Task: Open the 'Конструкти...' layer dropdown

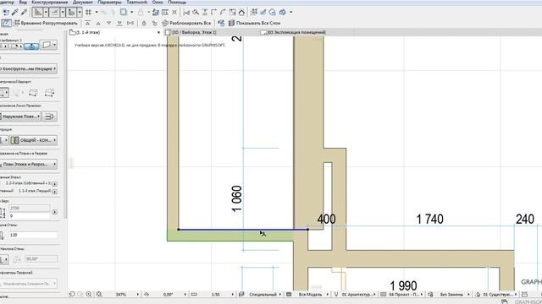Action: click(x=28, y=68)
